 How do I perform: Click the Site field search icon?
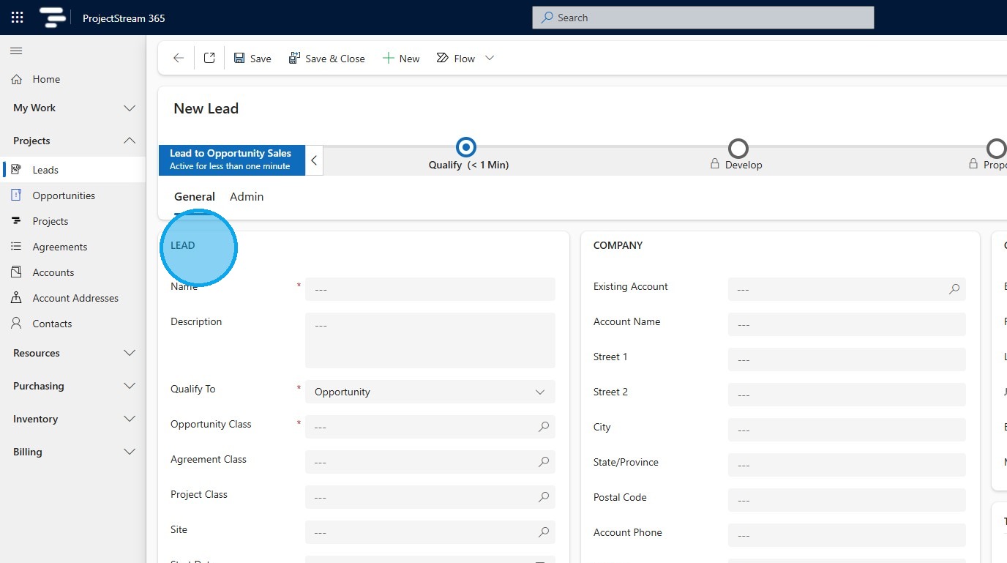tap(544, 532)
